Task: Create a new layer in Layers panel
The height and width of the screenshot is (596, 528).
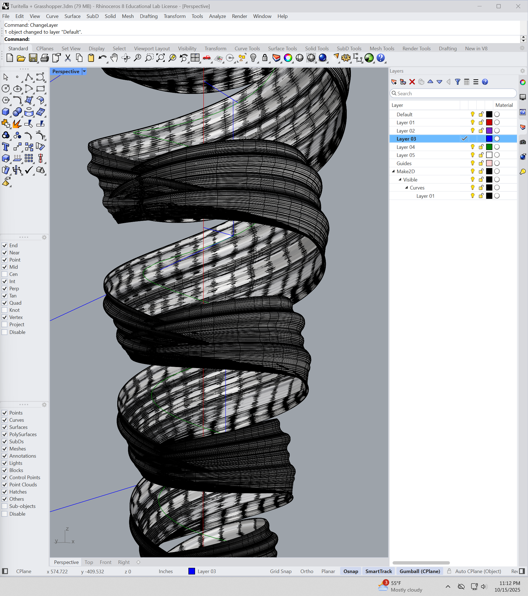Action: tap(394, 82)
